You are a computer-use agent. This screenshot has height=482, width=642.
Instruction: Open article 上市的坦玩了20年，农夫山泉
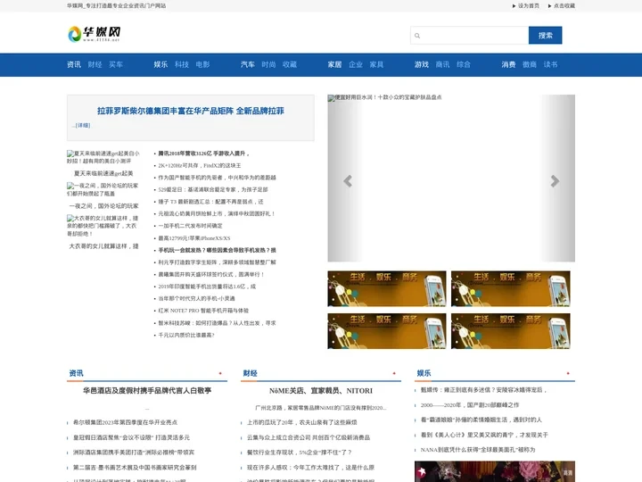(x=301, y=422)
